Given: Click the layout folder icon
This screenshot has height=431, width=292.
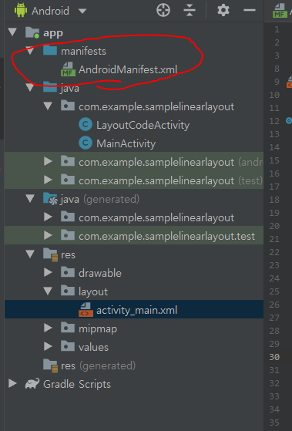Looking at the screenshot, I should (68, 291).
